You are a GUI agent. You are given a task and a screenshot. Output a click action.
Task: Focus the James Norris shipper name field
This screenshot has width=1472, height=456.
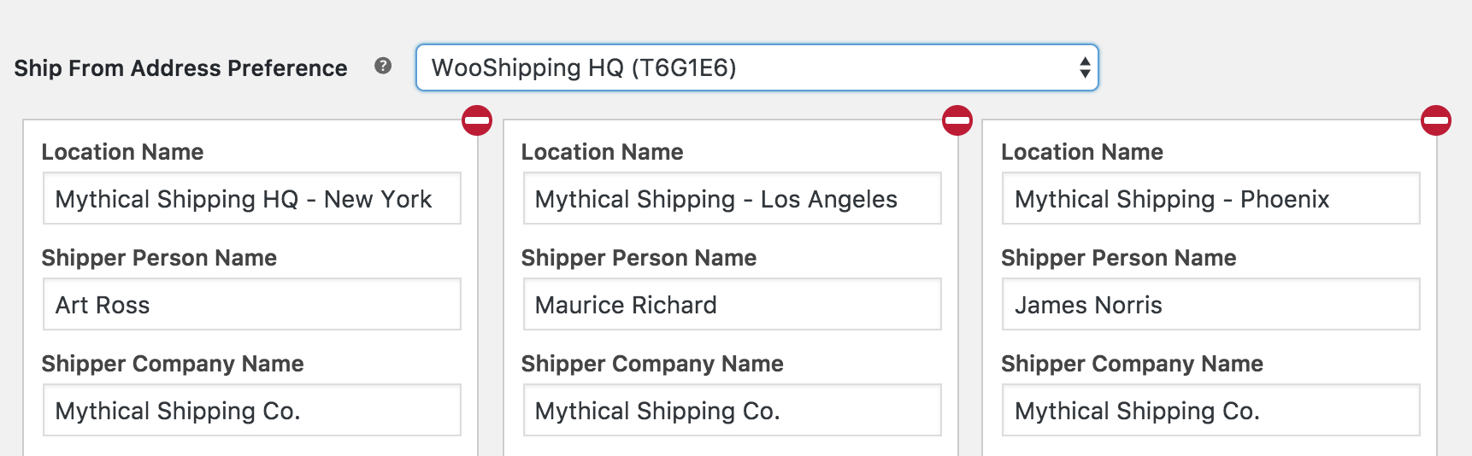coord(1210,305)
